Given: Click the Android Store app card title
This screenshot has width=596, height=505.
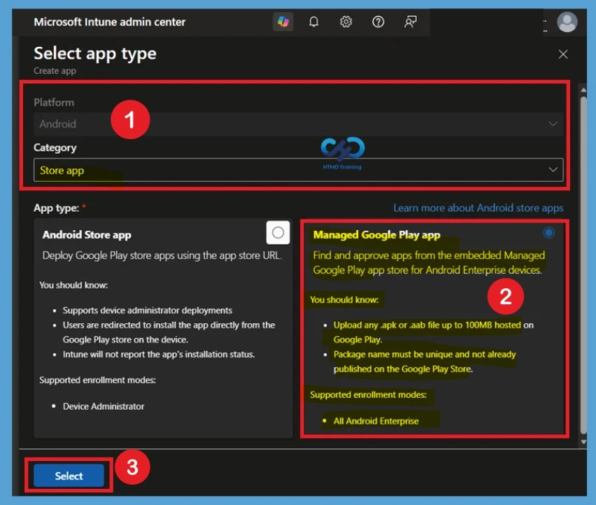Looking at the screenshot, I should pyautogui.click(x=87, y=235).
